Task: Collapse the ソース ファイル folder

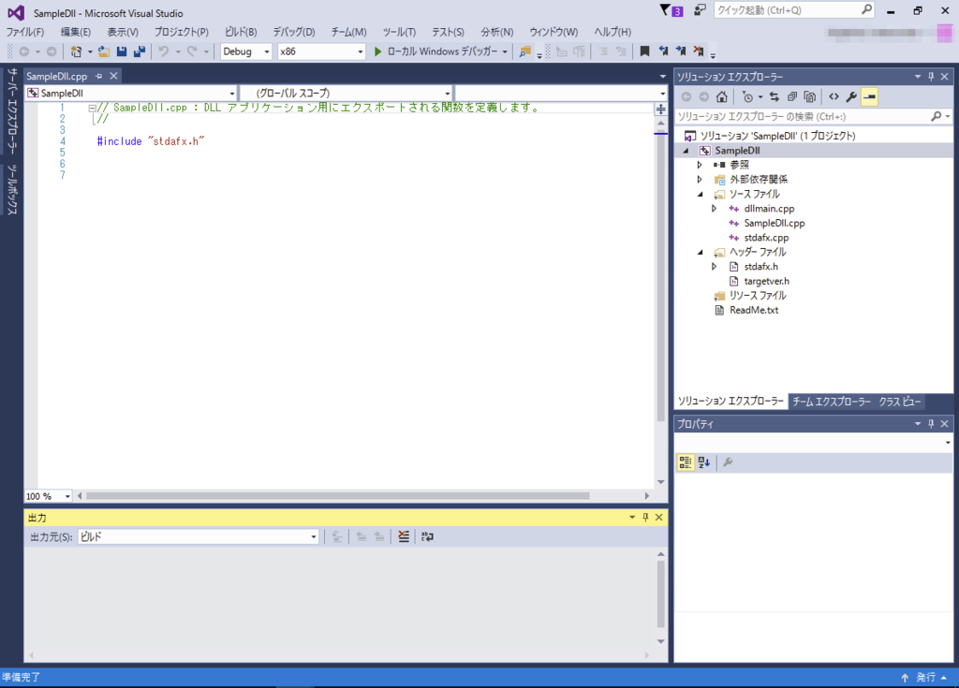Action: tap(699, 194)
